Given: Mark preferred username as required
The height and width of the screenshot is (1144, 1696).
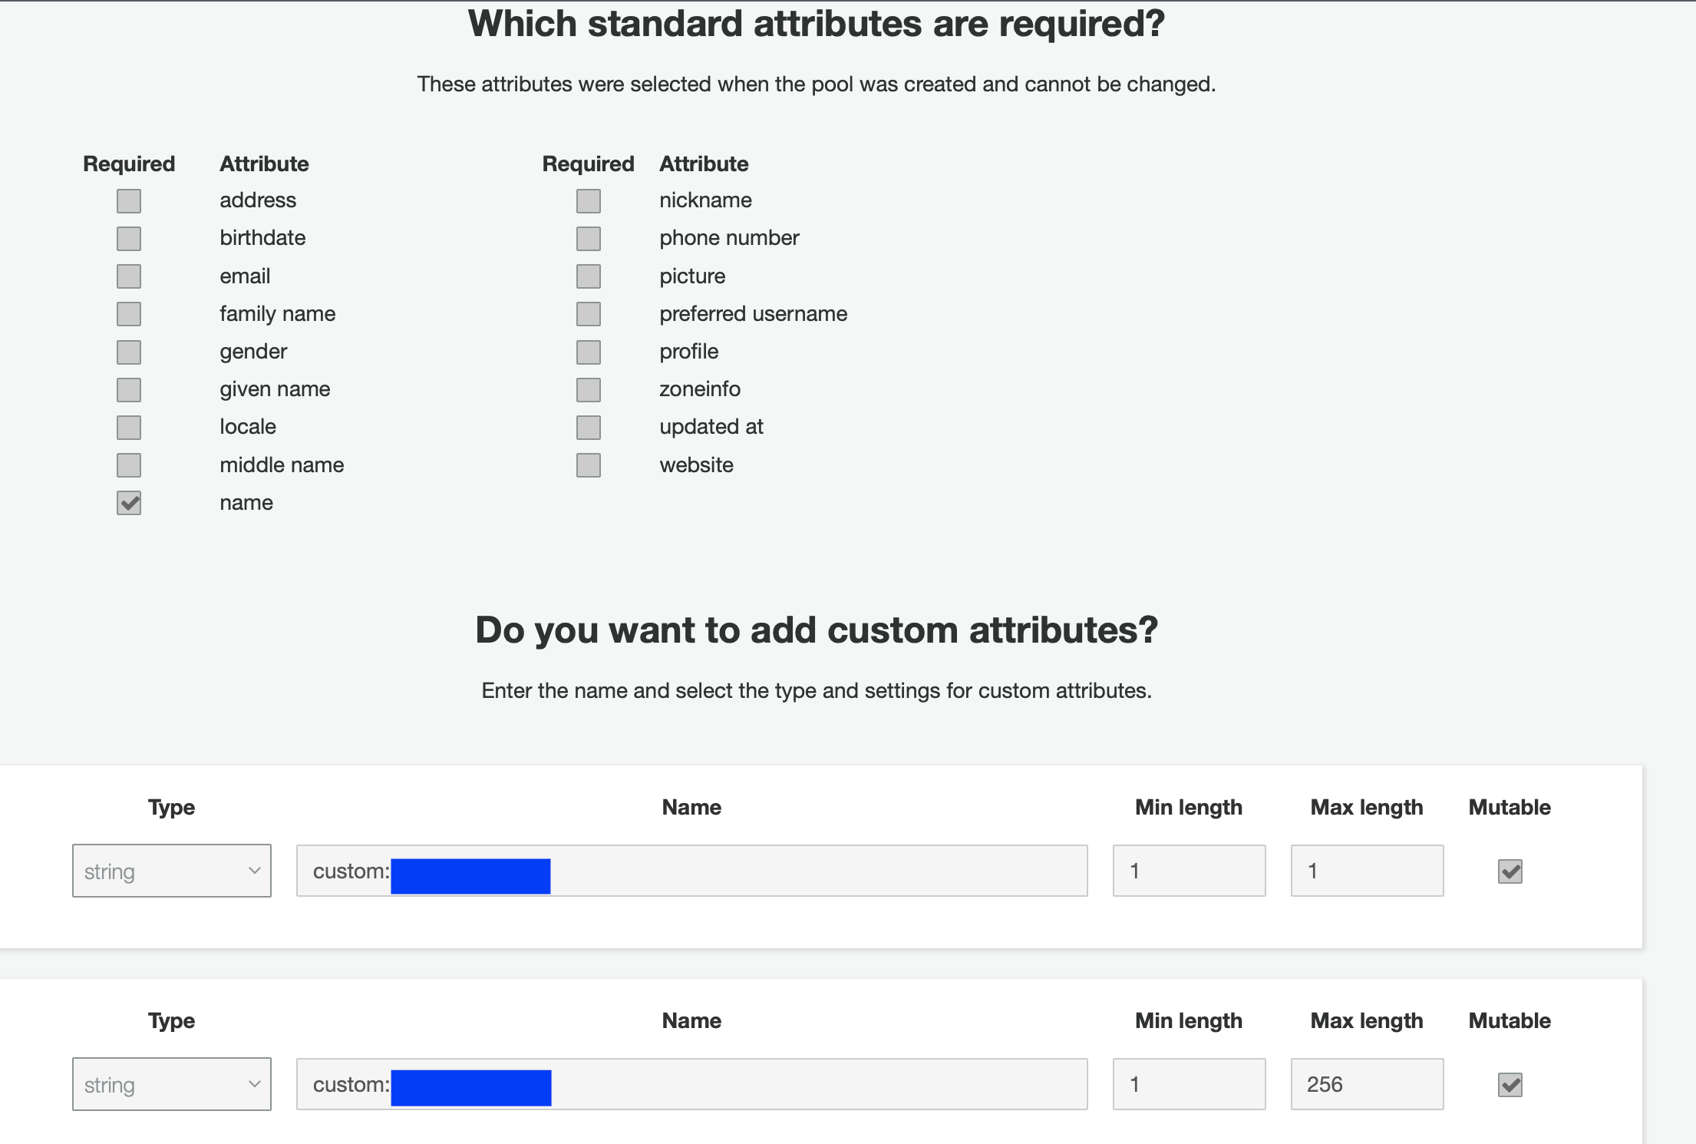Looking at the screenshot, I should point(588,313).
